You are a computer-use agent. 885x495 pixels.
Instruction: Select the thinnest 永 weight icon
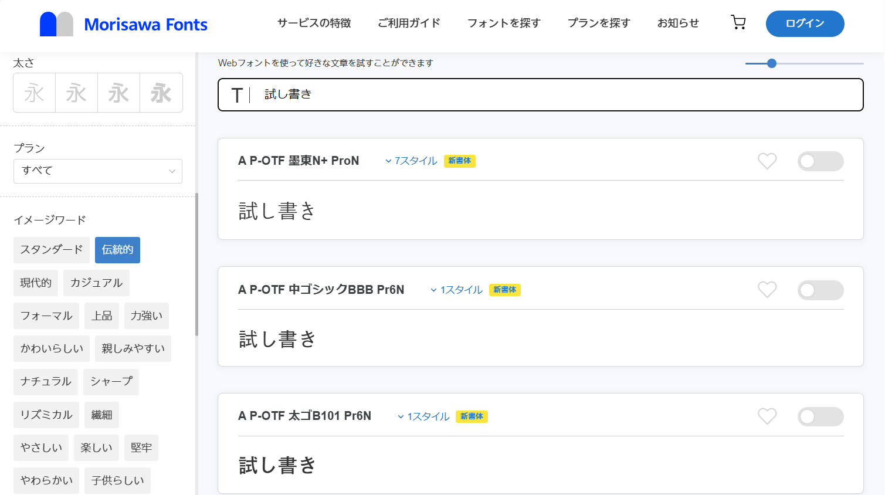pyautogui.click(x=34, y=93)
